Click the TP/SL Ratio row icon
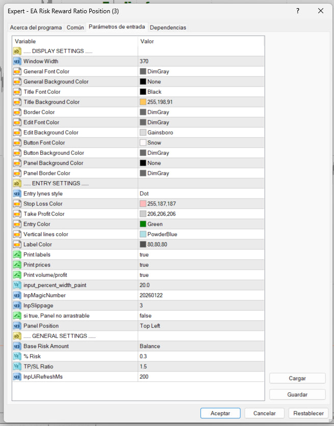 pyautogui.click(x=16, y=366)
